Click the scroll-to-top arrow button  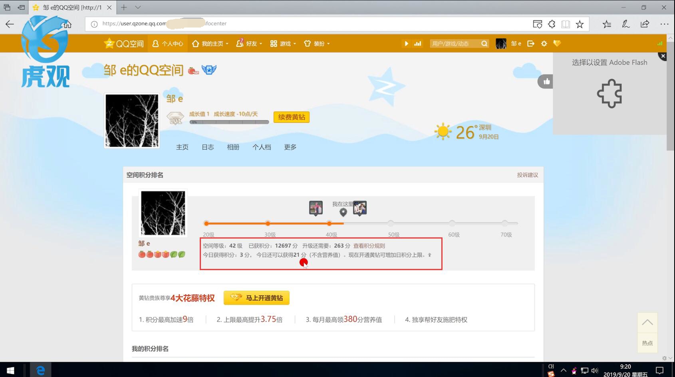point(647,323)
